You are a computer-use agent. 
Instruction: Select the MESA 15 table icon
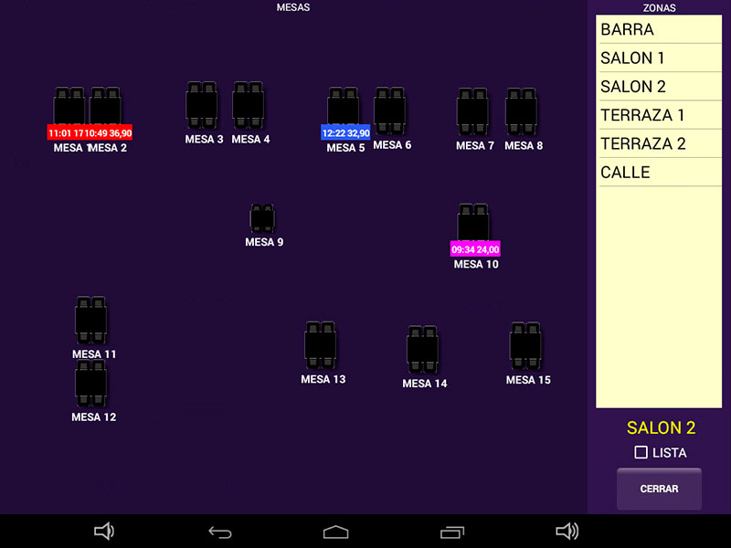[526, 346]
